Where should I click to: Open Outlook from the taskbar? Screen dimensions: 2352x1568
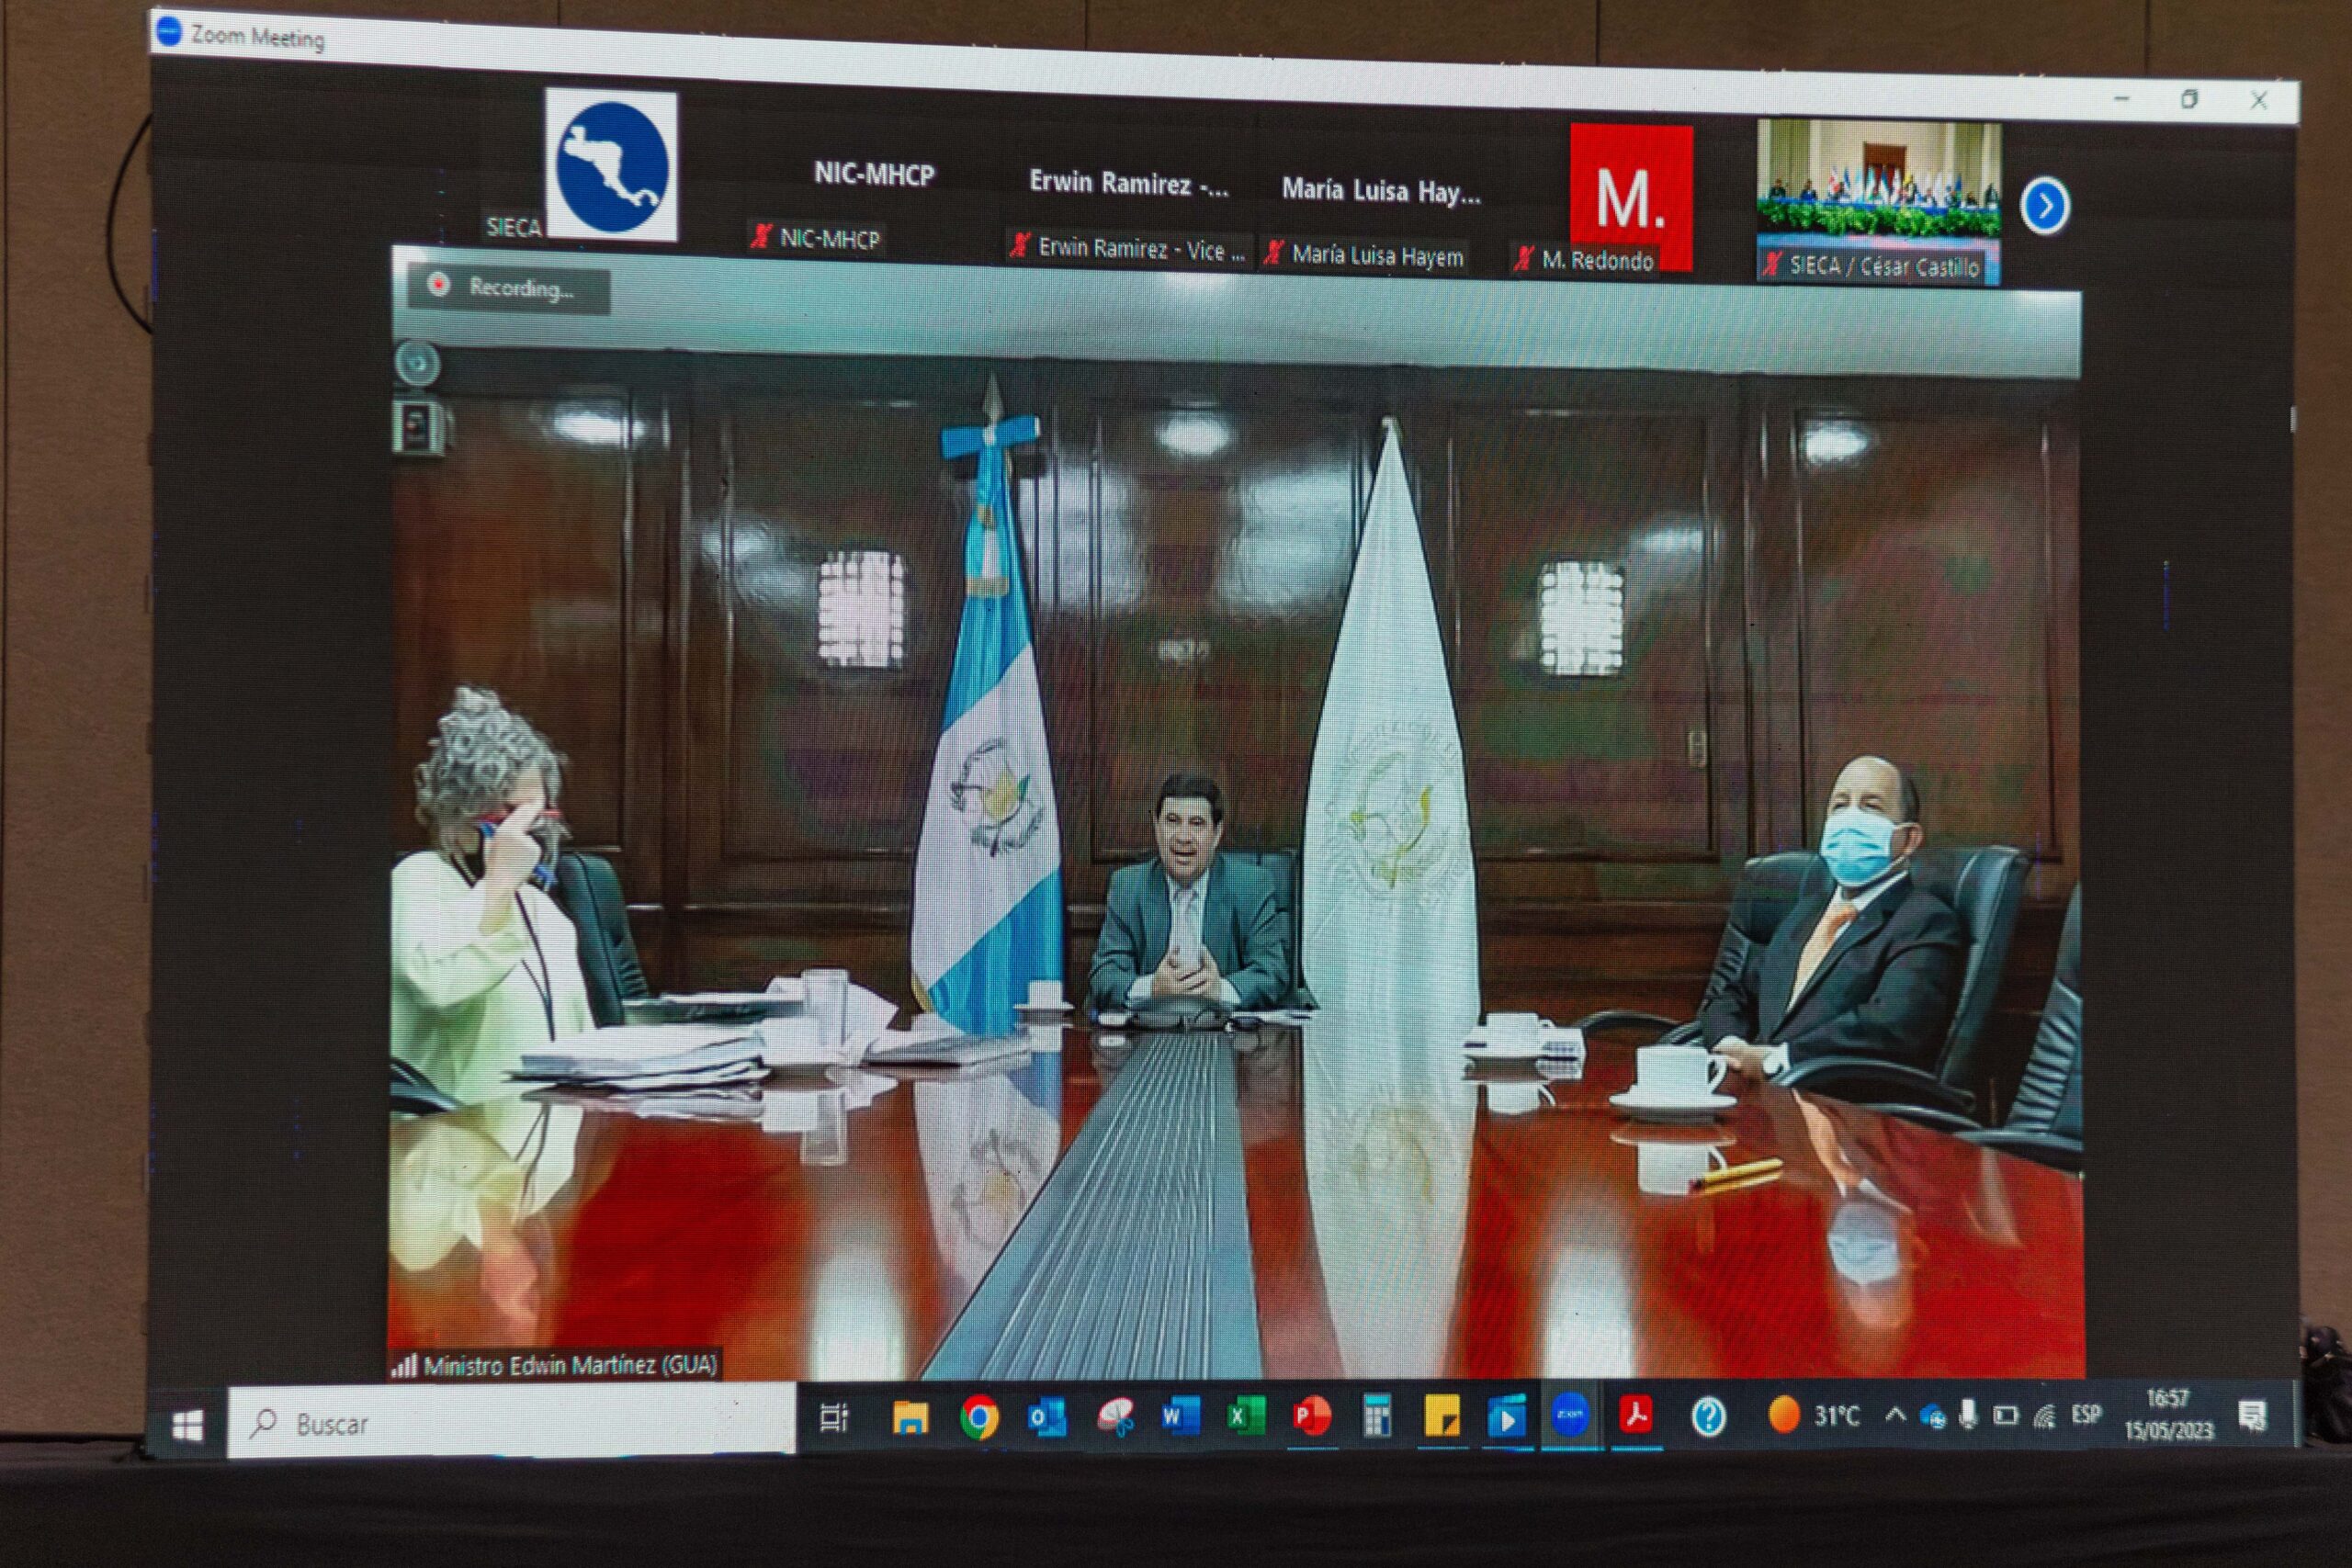click(1046, 1417)
